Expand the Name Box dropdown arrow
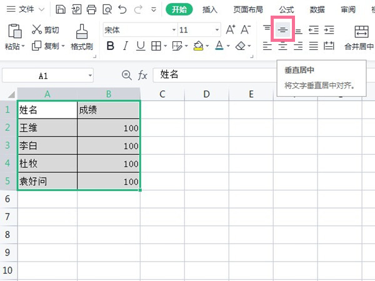This screenshot has width=375, height=281. [90, 76]
